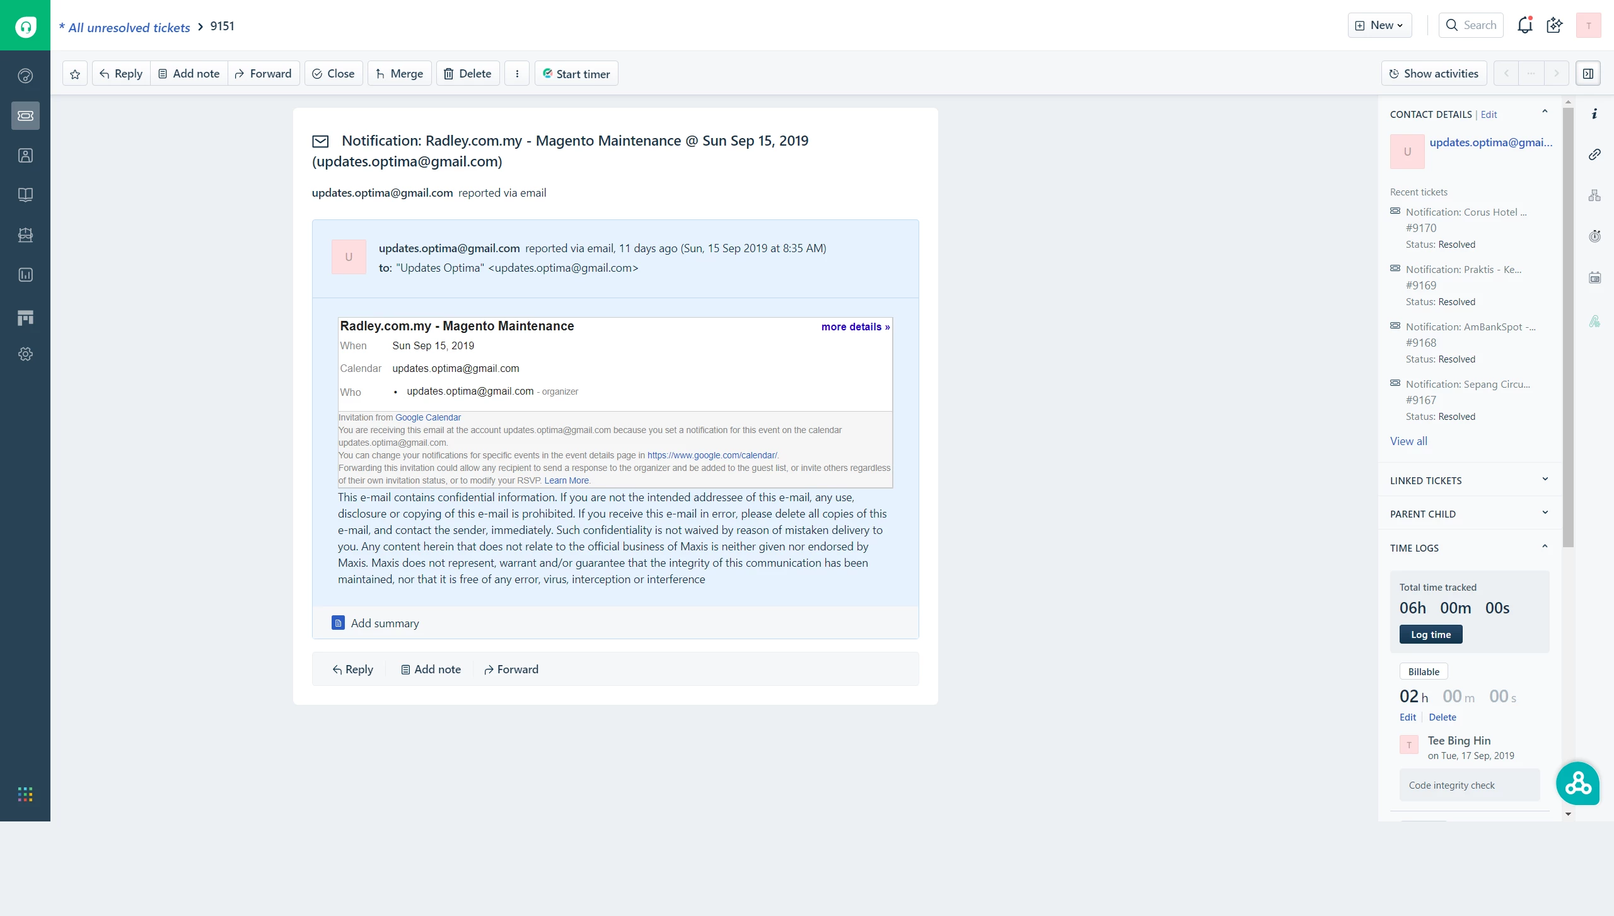This screenshot has height=916, width=1614.
Task: Switch to All unresolved tickets view
Action: (124, 26)
